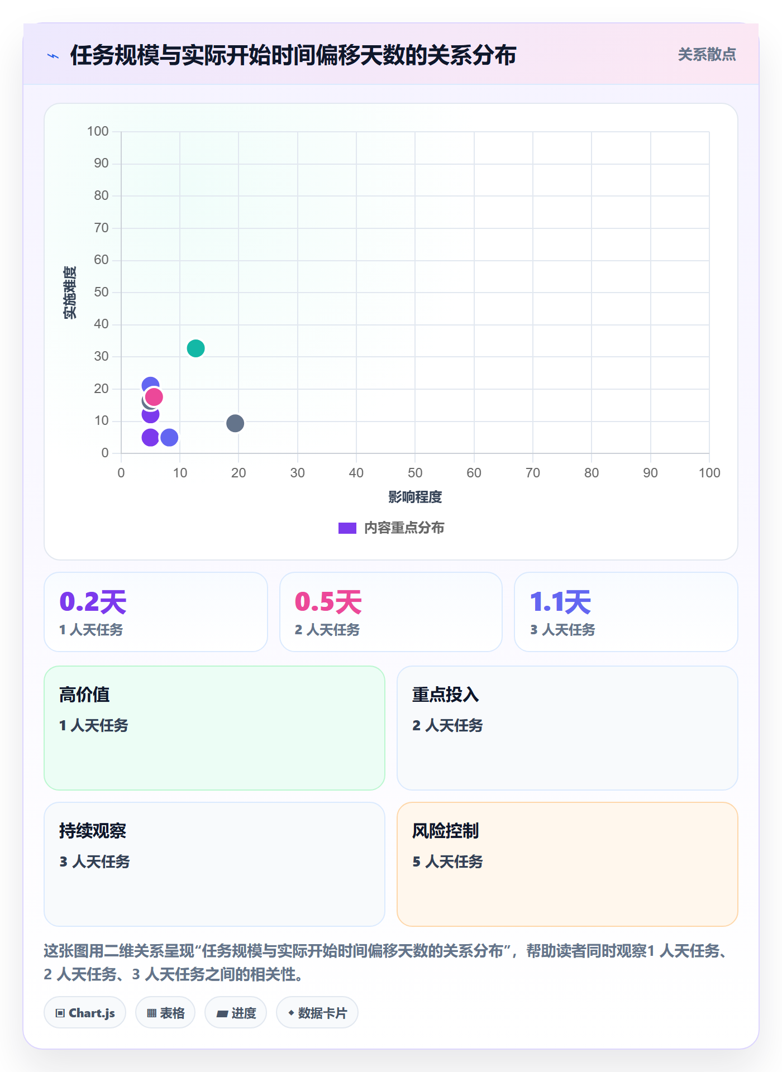Click the 进度 tag chip
Viewport: 782px width, 1072px height.
[x=236, y=1013]
